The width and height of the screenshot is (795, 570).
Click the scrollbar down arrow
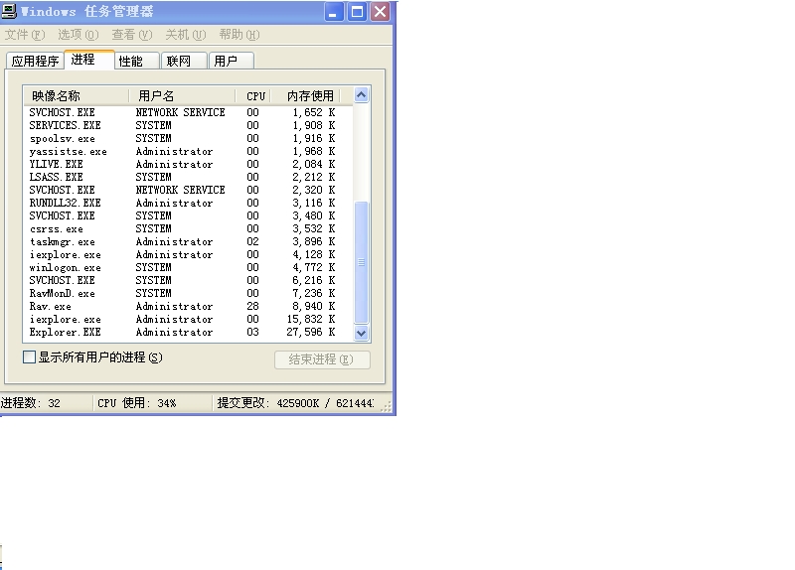pyautogui.click(x=361, y=333)
